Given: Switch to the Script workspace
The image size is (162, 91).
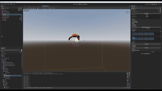Looking at the screenshot, I should click(81, 4).
